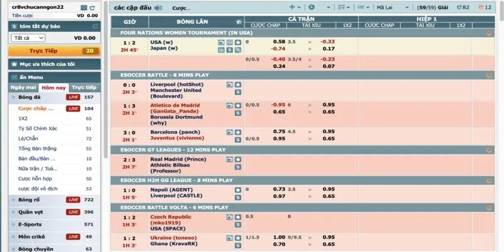The image size is (504, 252).
Task: Toggle sound speaker icon near các cặp đấu
Action: pyautogui.click(x=158, y=8)
